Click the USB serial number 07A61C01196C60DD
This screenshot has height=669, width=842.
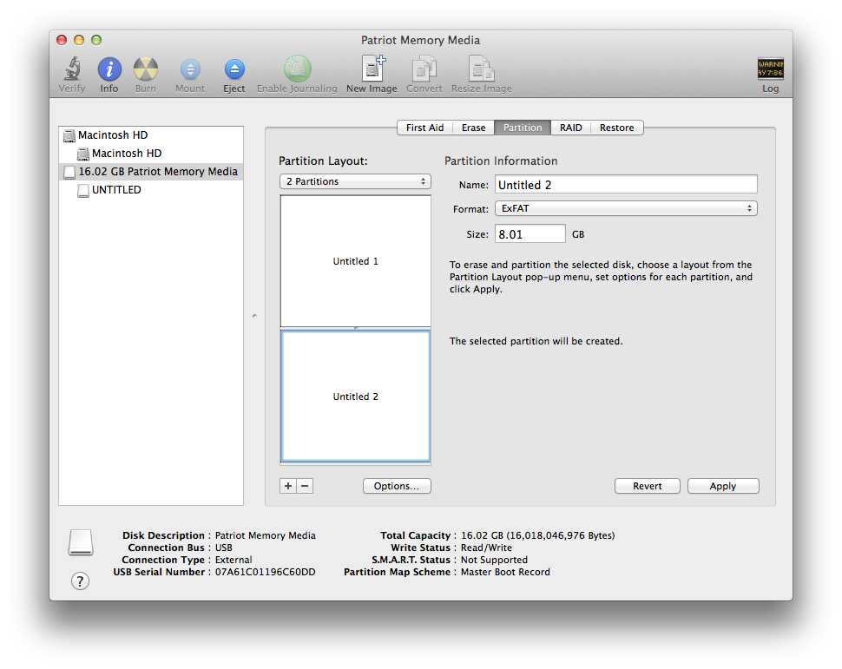(x=266, y=572)
